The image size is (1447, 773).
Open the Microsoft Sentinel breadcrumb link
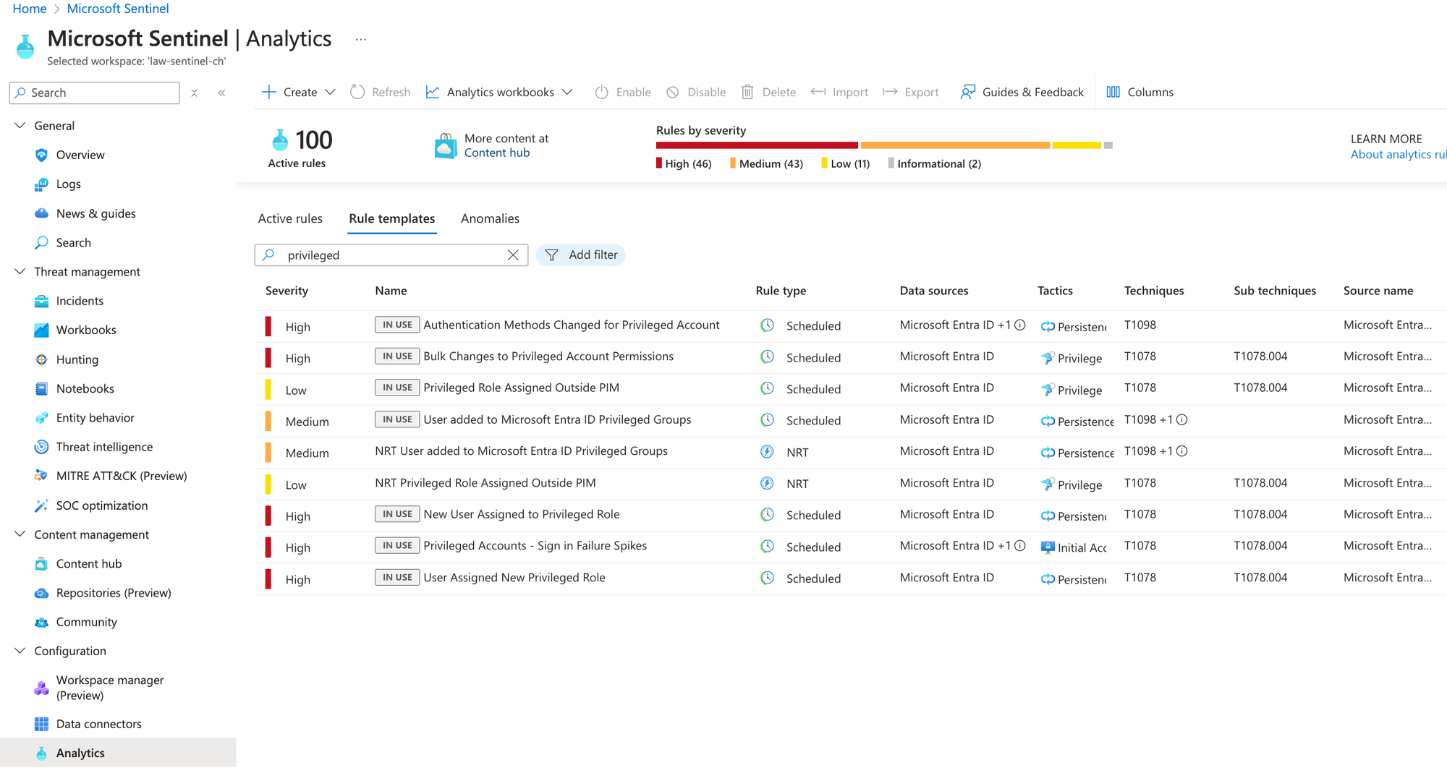click(118, 9)
